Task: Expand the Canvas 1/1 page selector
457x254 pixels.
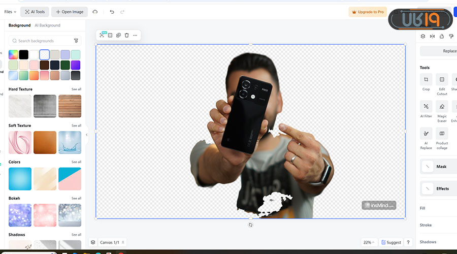Action: (112, 242)
